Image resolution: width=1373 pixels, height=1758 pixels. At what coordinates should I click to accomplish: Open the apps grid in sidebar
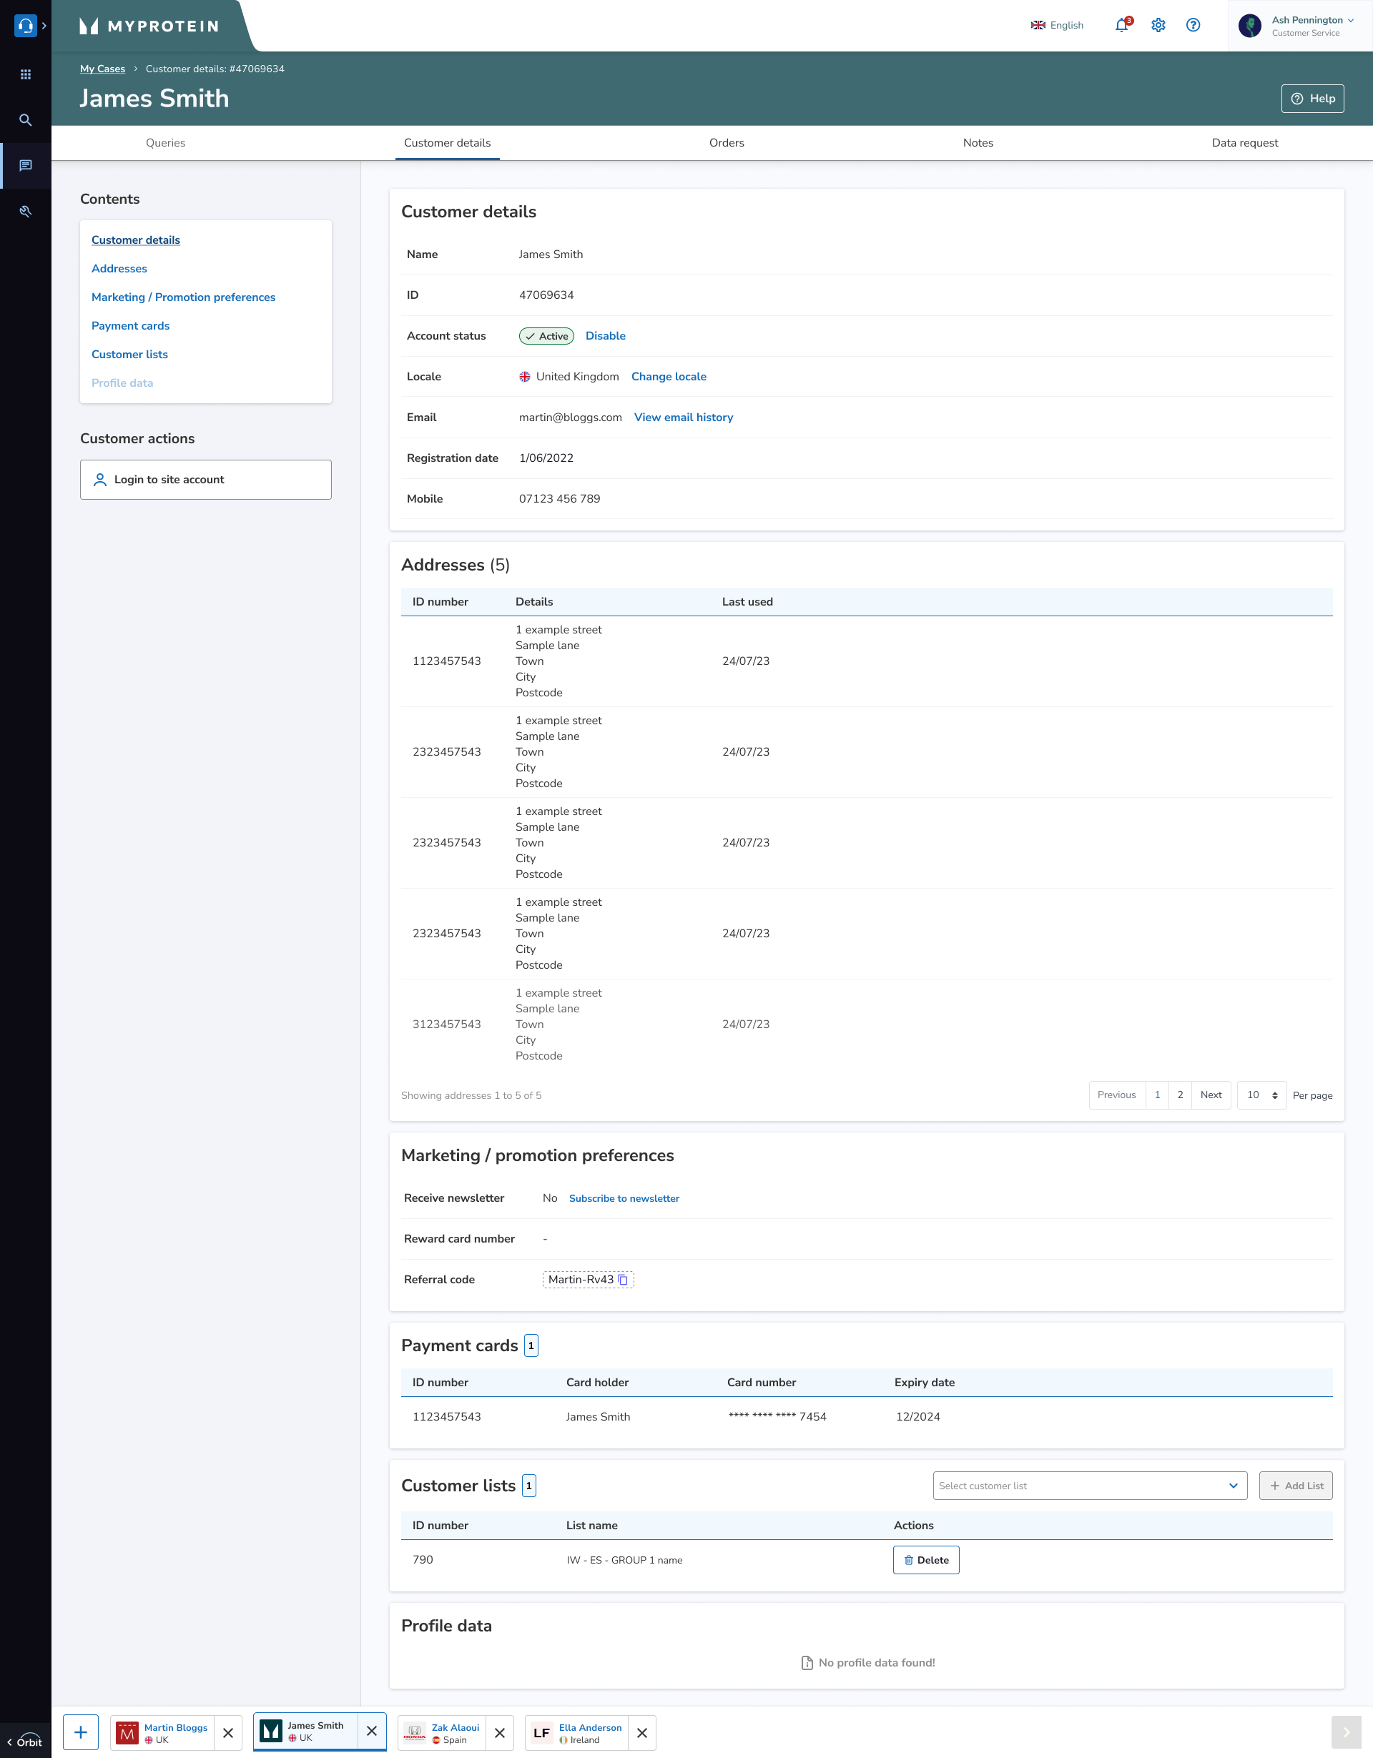(x=26, y=74)
